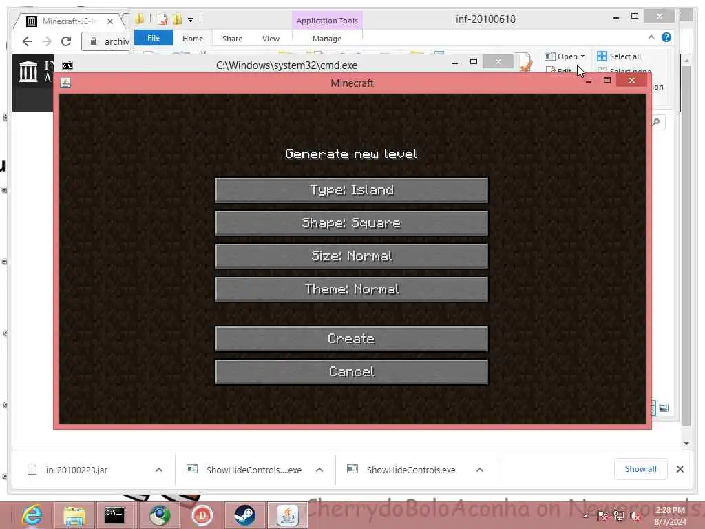The width and height of the screenshot is (705, 529).
Task: Click the muted volume tray icon
Action: point(635,516)
